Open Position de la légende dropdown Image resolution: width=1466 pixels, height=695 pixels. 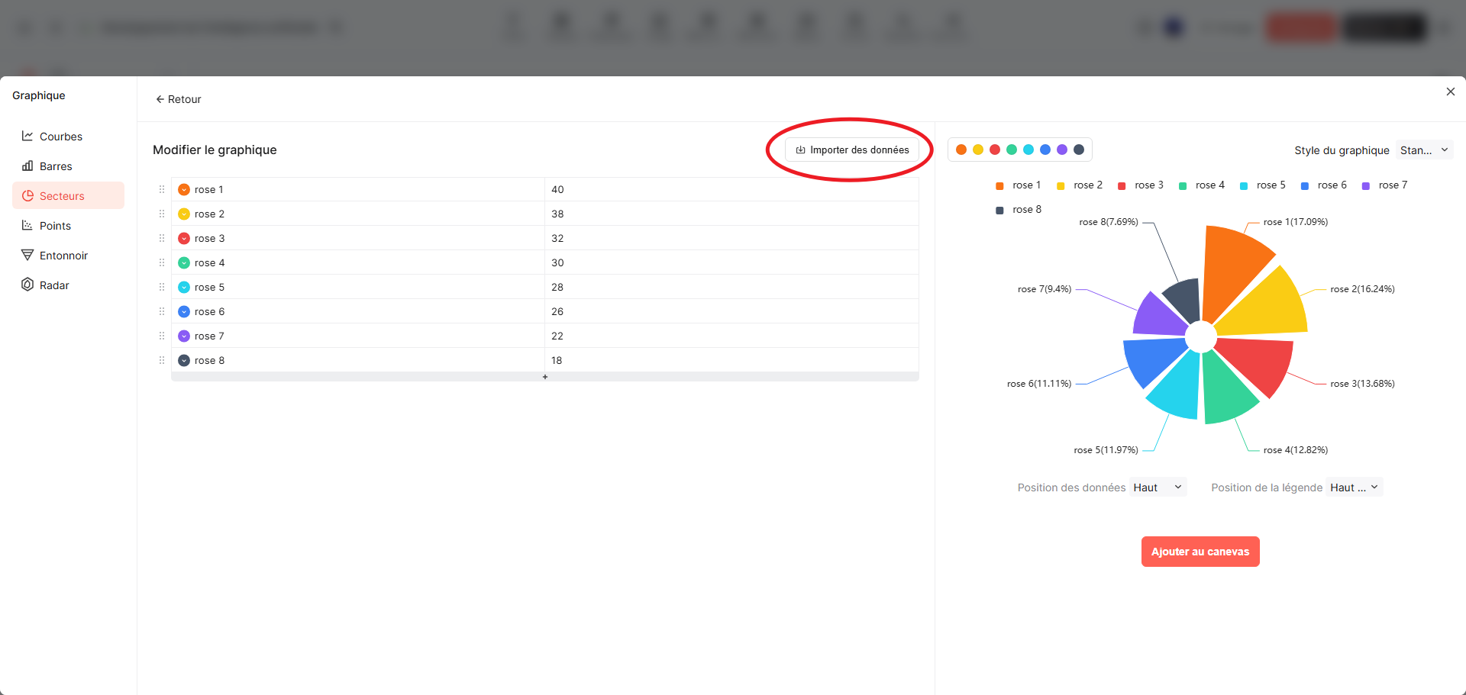click(x=1354, y=487)
